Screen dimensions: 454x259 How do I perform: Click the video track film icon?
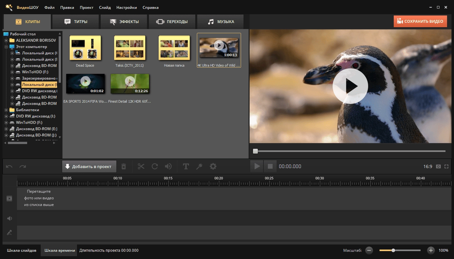click(9, 198)
